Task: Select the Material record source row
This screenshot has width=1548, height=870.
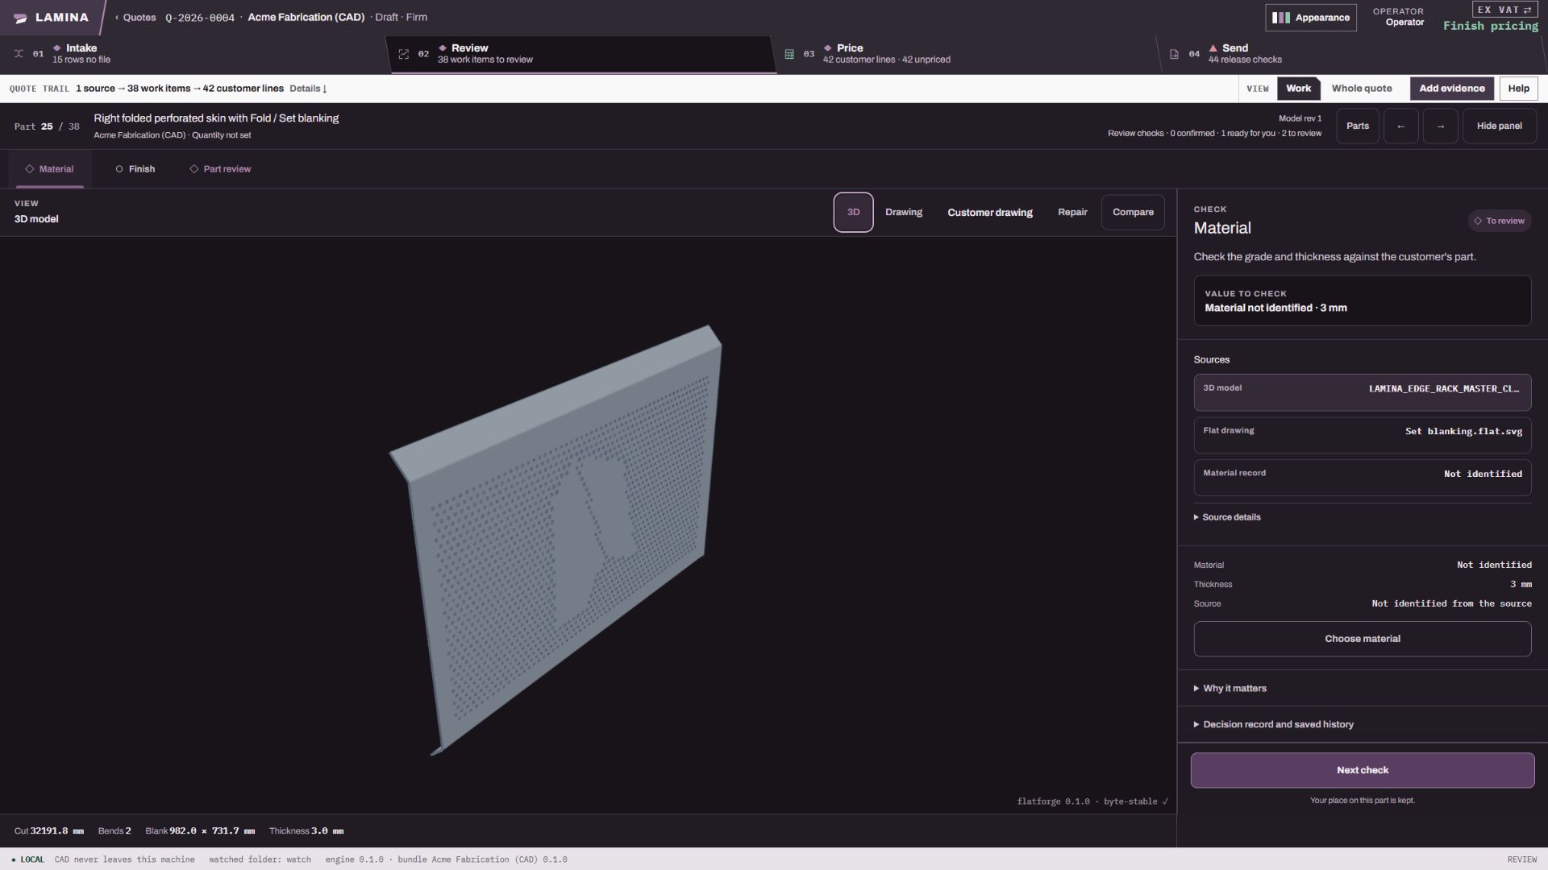Action: tap(1363, 478)
